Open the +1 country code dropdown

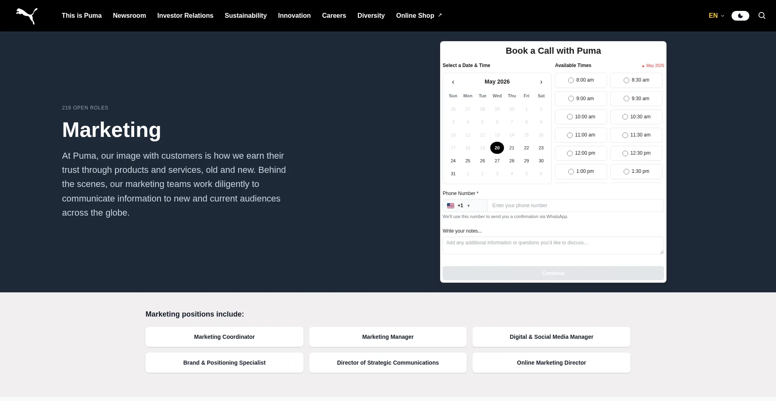(x=465, y=206)
